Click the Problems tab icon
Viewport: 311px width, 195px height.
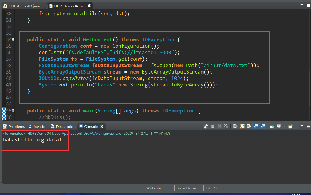[5, 126]
